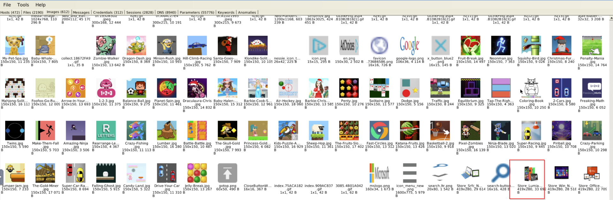Click the Basketball-2.jpg thumbnail
This screenshot has width=613, height=200.
click(x=440, y=130)
